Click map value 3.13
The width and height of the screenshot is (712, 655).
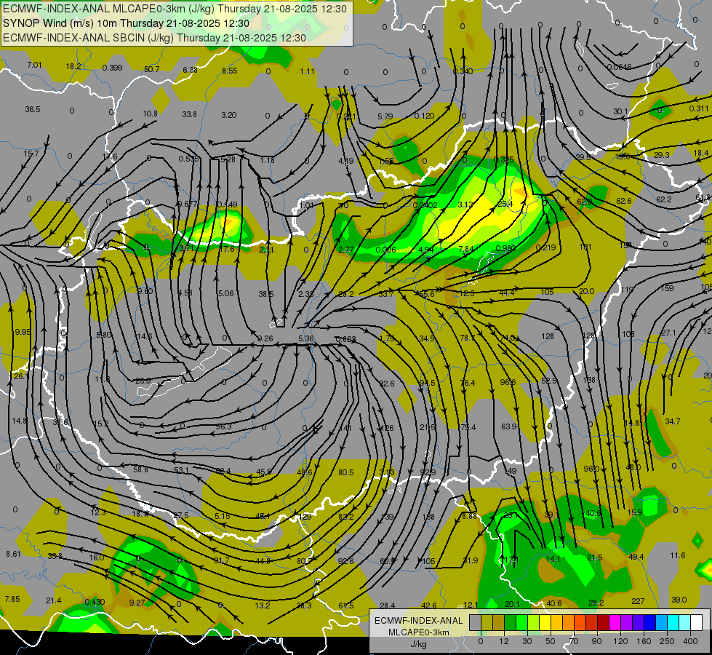click(x=466, y=205)
